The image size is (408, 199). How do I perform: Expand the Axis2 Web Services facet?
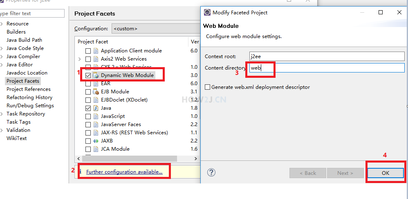click(x=80, y=59)
